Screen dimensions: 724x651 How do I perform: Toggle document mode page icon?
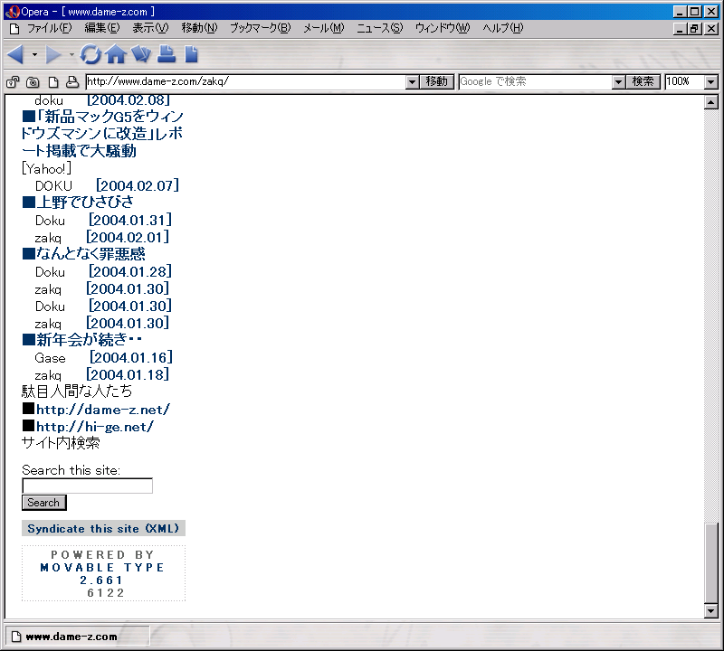(53, 82)
